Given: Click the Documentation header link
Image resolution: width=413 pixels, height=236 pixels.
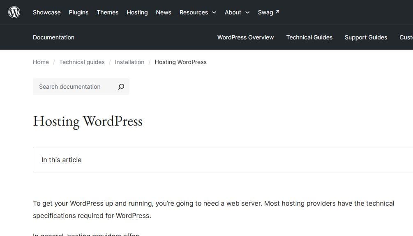Looking at the screenshot, I should click(53, 37).
